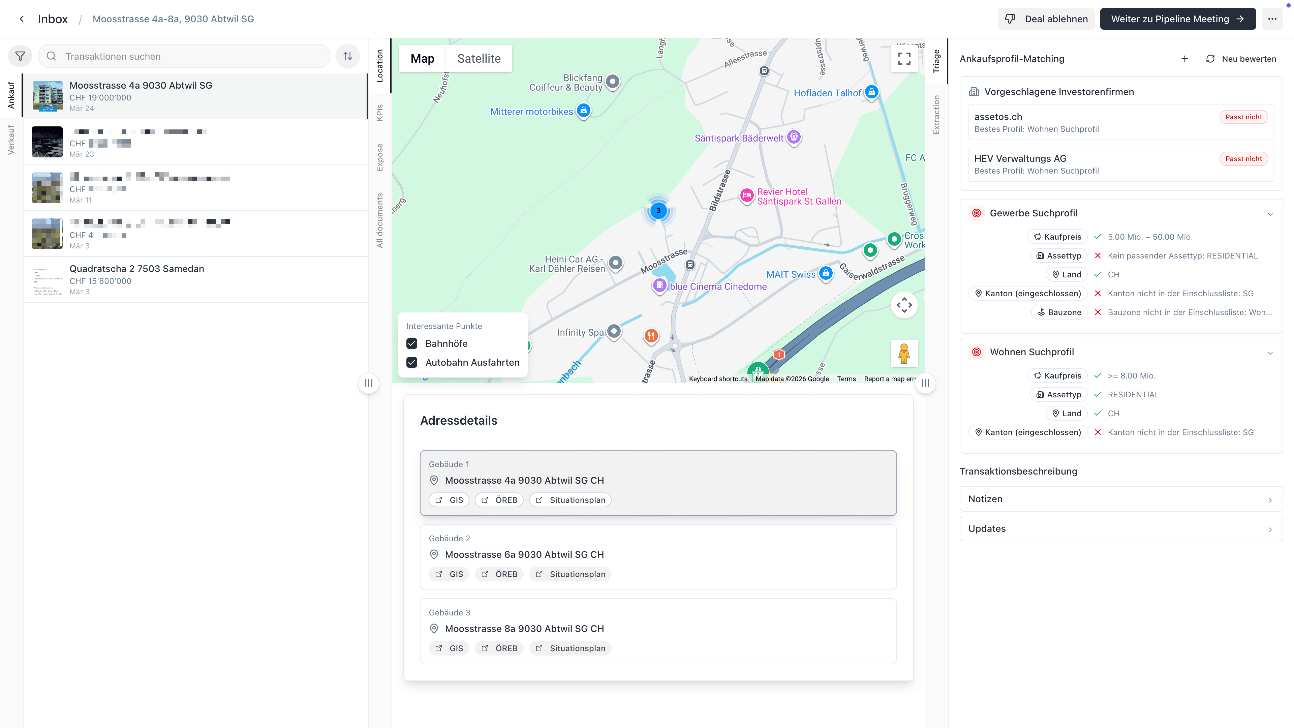This screenshot has width=1294, height=728.
Task: Toggle fullscreen map view
Action: coord(904,59)
